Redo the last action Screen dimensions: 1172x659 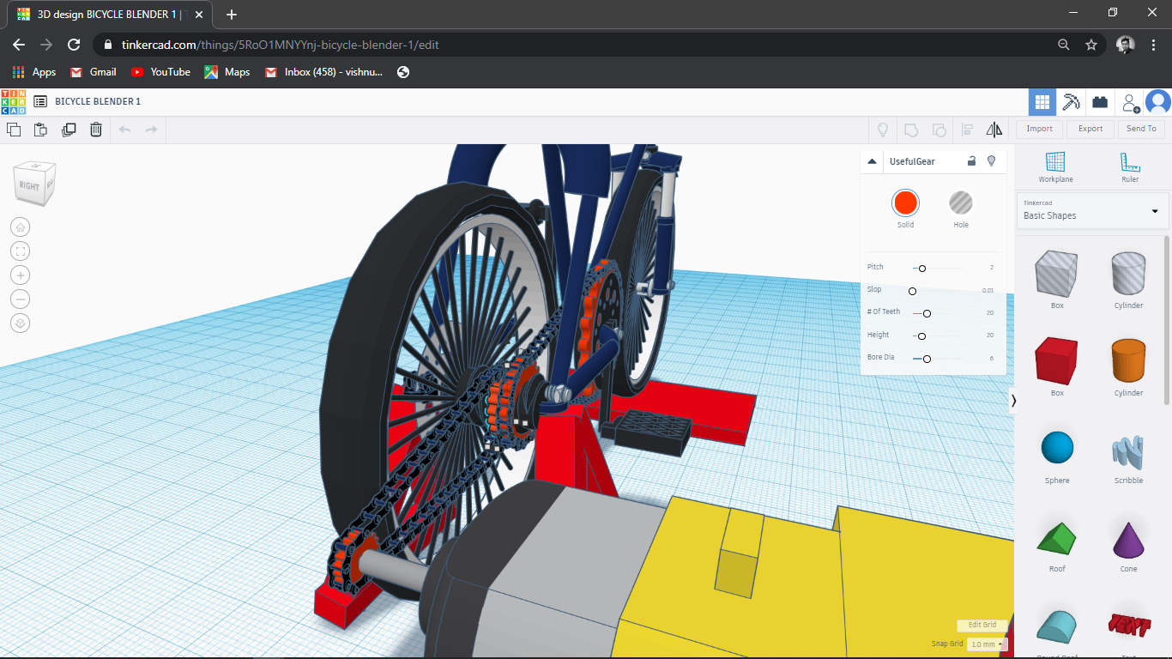152,130
